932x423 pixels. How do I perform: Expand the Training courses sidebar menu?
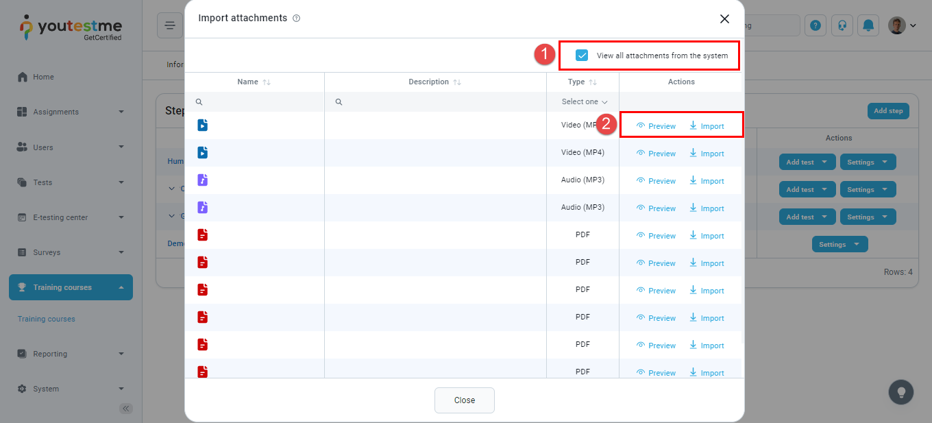pos(71,287)
